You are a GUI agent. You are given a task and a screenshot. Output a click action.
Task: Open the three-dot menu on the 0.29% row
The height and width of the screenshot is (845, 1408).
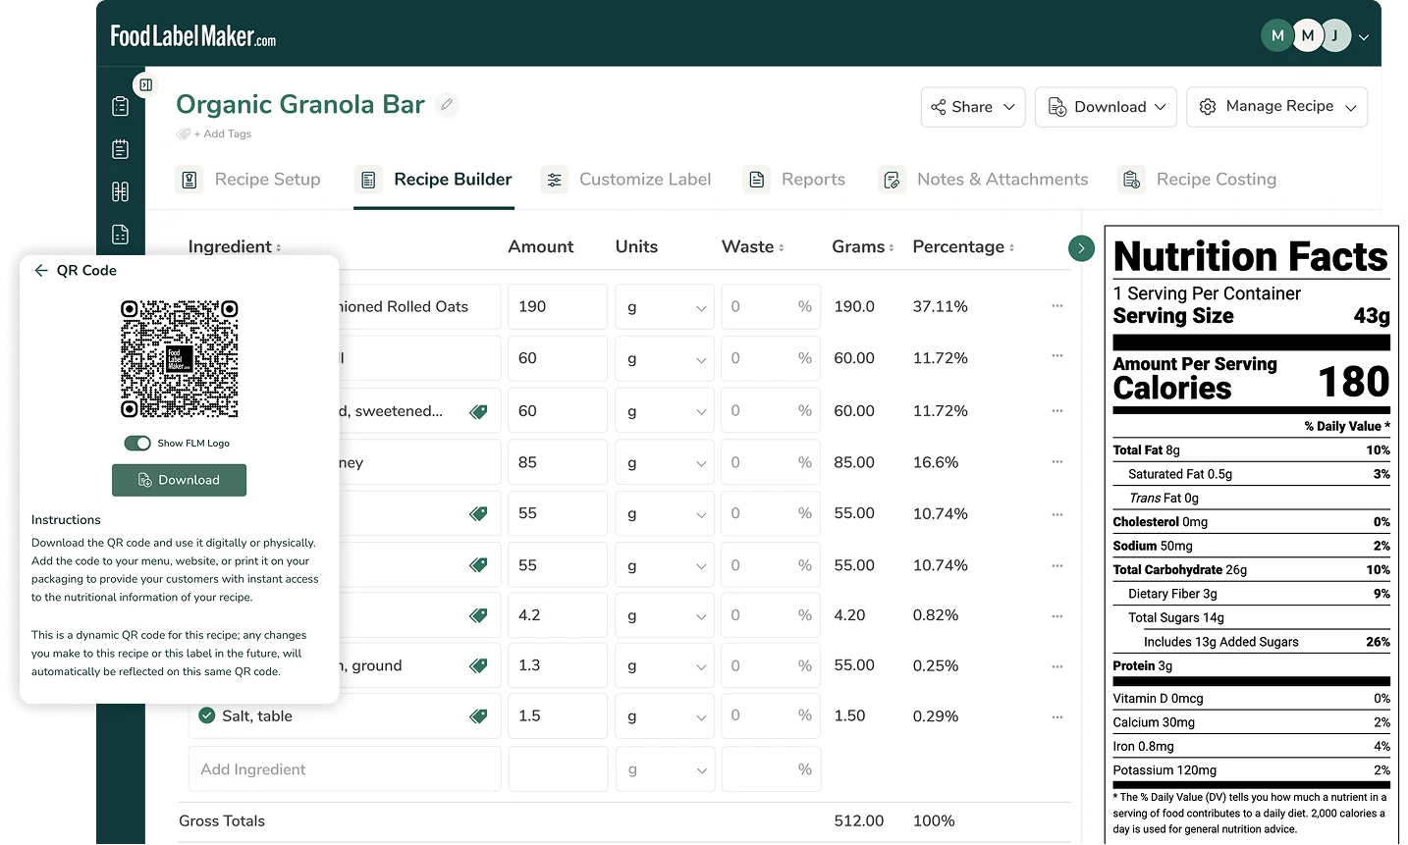[x=1057, y=716]
